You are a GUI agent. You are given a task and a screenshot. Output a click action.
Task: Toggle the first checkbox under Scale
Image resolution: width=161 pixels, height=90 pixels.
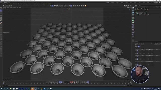click(x=137, y=63)
